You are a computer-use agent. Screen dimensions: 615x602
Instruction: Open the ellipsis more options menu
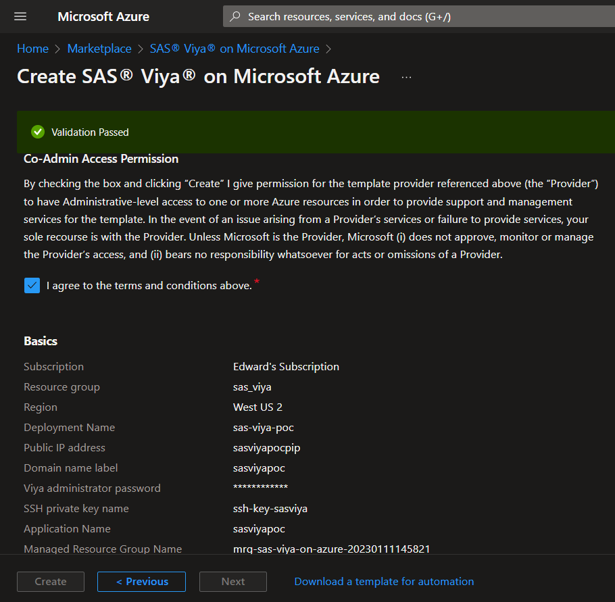pos(406,77)
